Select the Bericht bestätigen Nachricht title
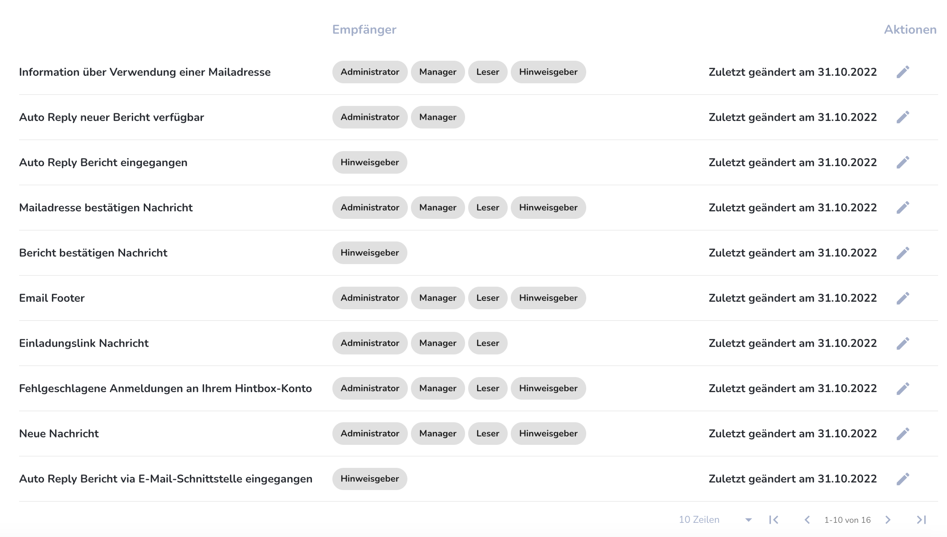Screen dimensions: 947x537 point(93,253)
